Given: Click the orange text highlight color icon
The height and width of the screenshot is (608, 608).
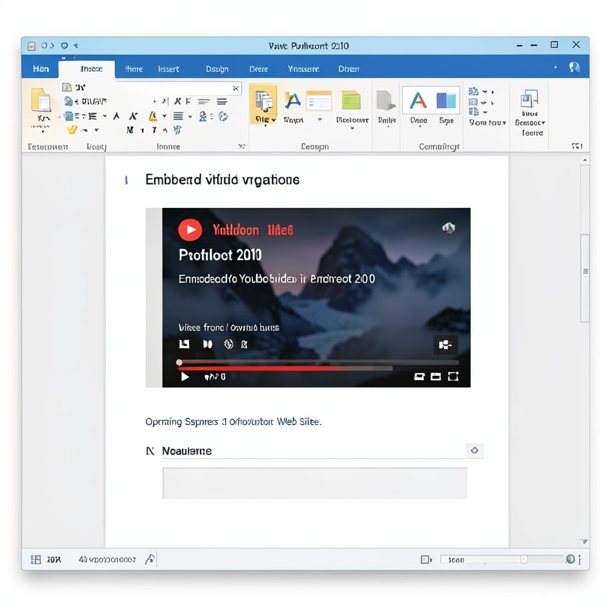Looking at the screenshot, I should point(153,116).
